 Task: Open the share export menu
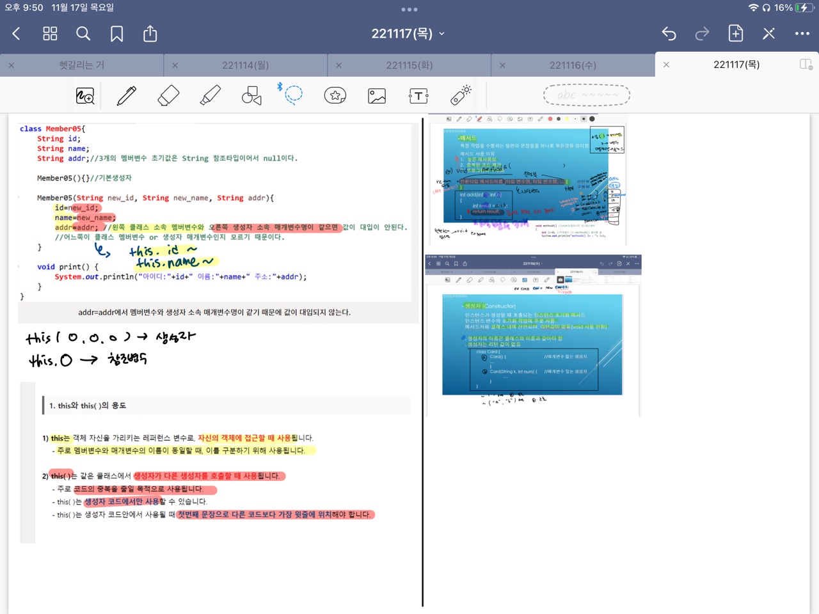click(x=150, y=33)
